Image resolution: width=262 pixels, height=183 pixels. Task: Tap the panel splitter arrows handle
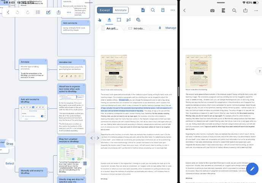95,138
